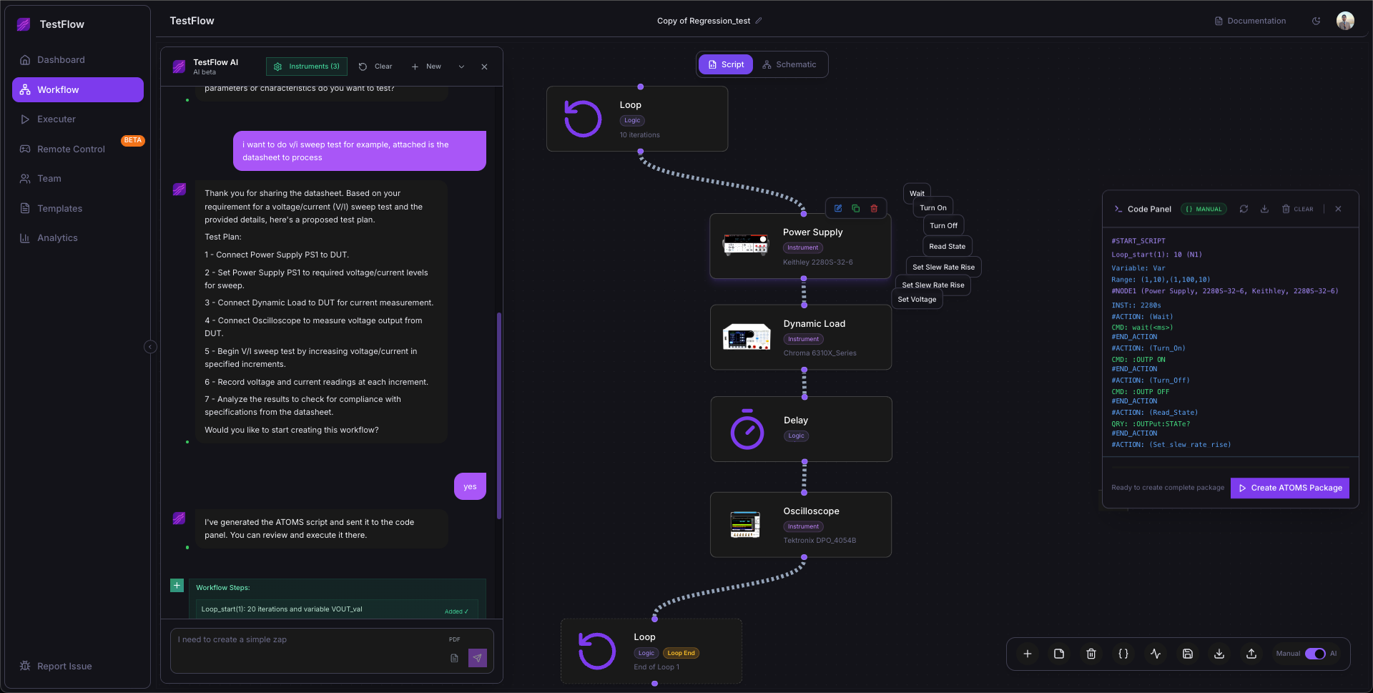The height and width of the screenshot is (693, 1373).
Task: Toggle the Instruments (3) filter in TestFlow AI
Action: point(306,66)
